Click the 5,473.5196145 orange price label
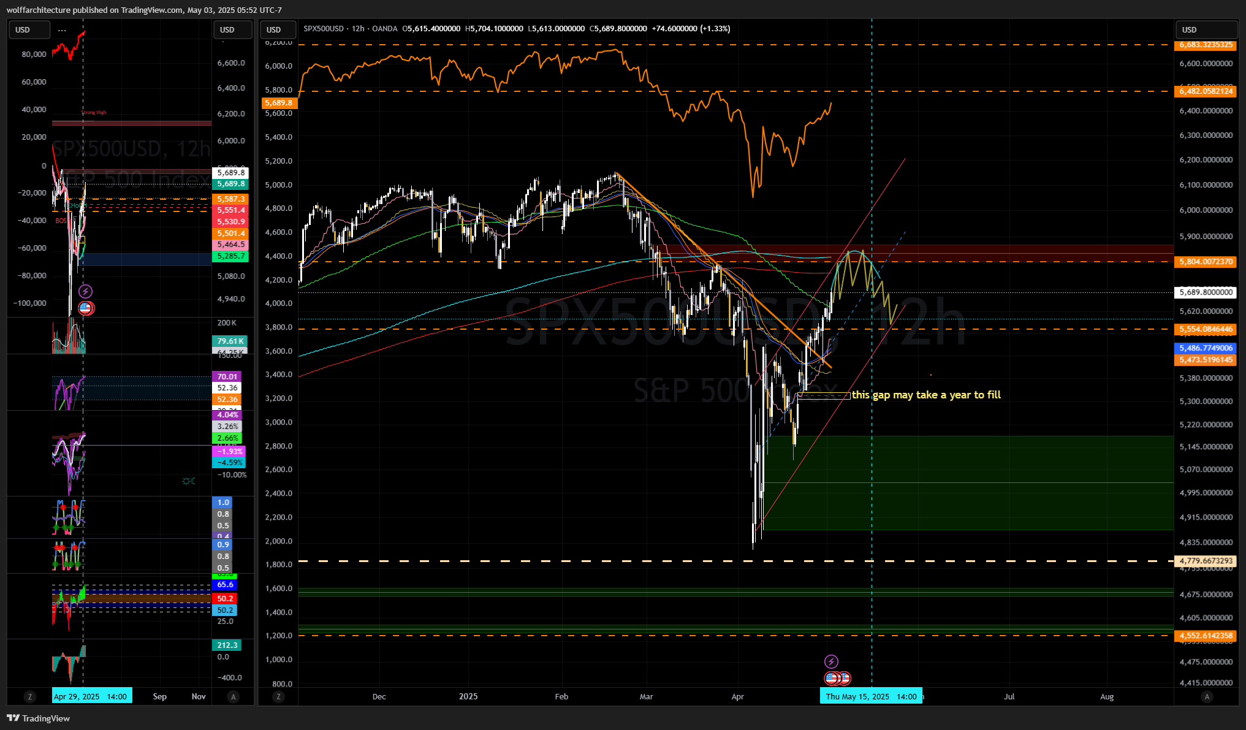The height and width of the screenshot is (730, 1246). (1206, 360)
